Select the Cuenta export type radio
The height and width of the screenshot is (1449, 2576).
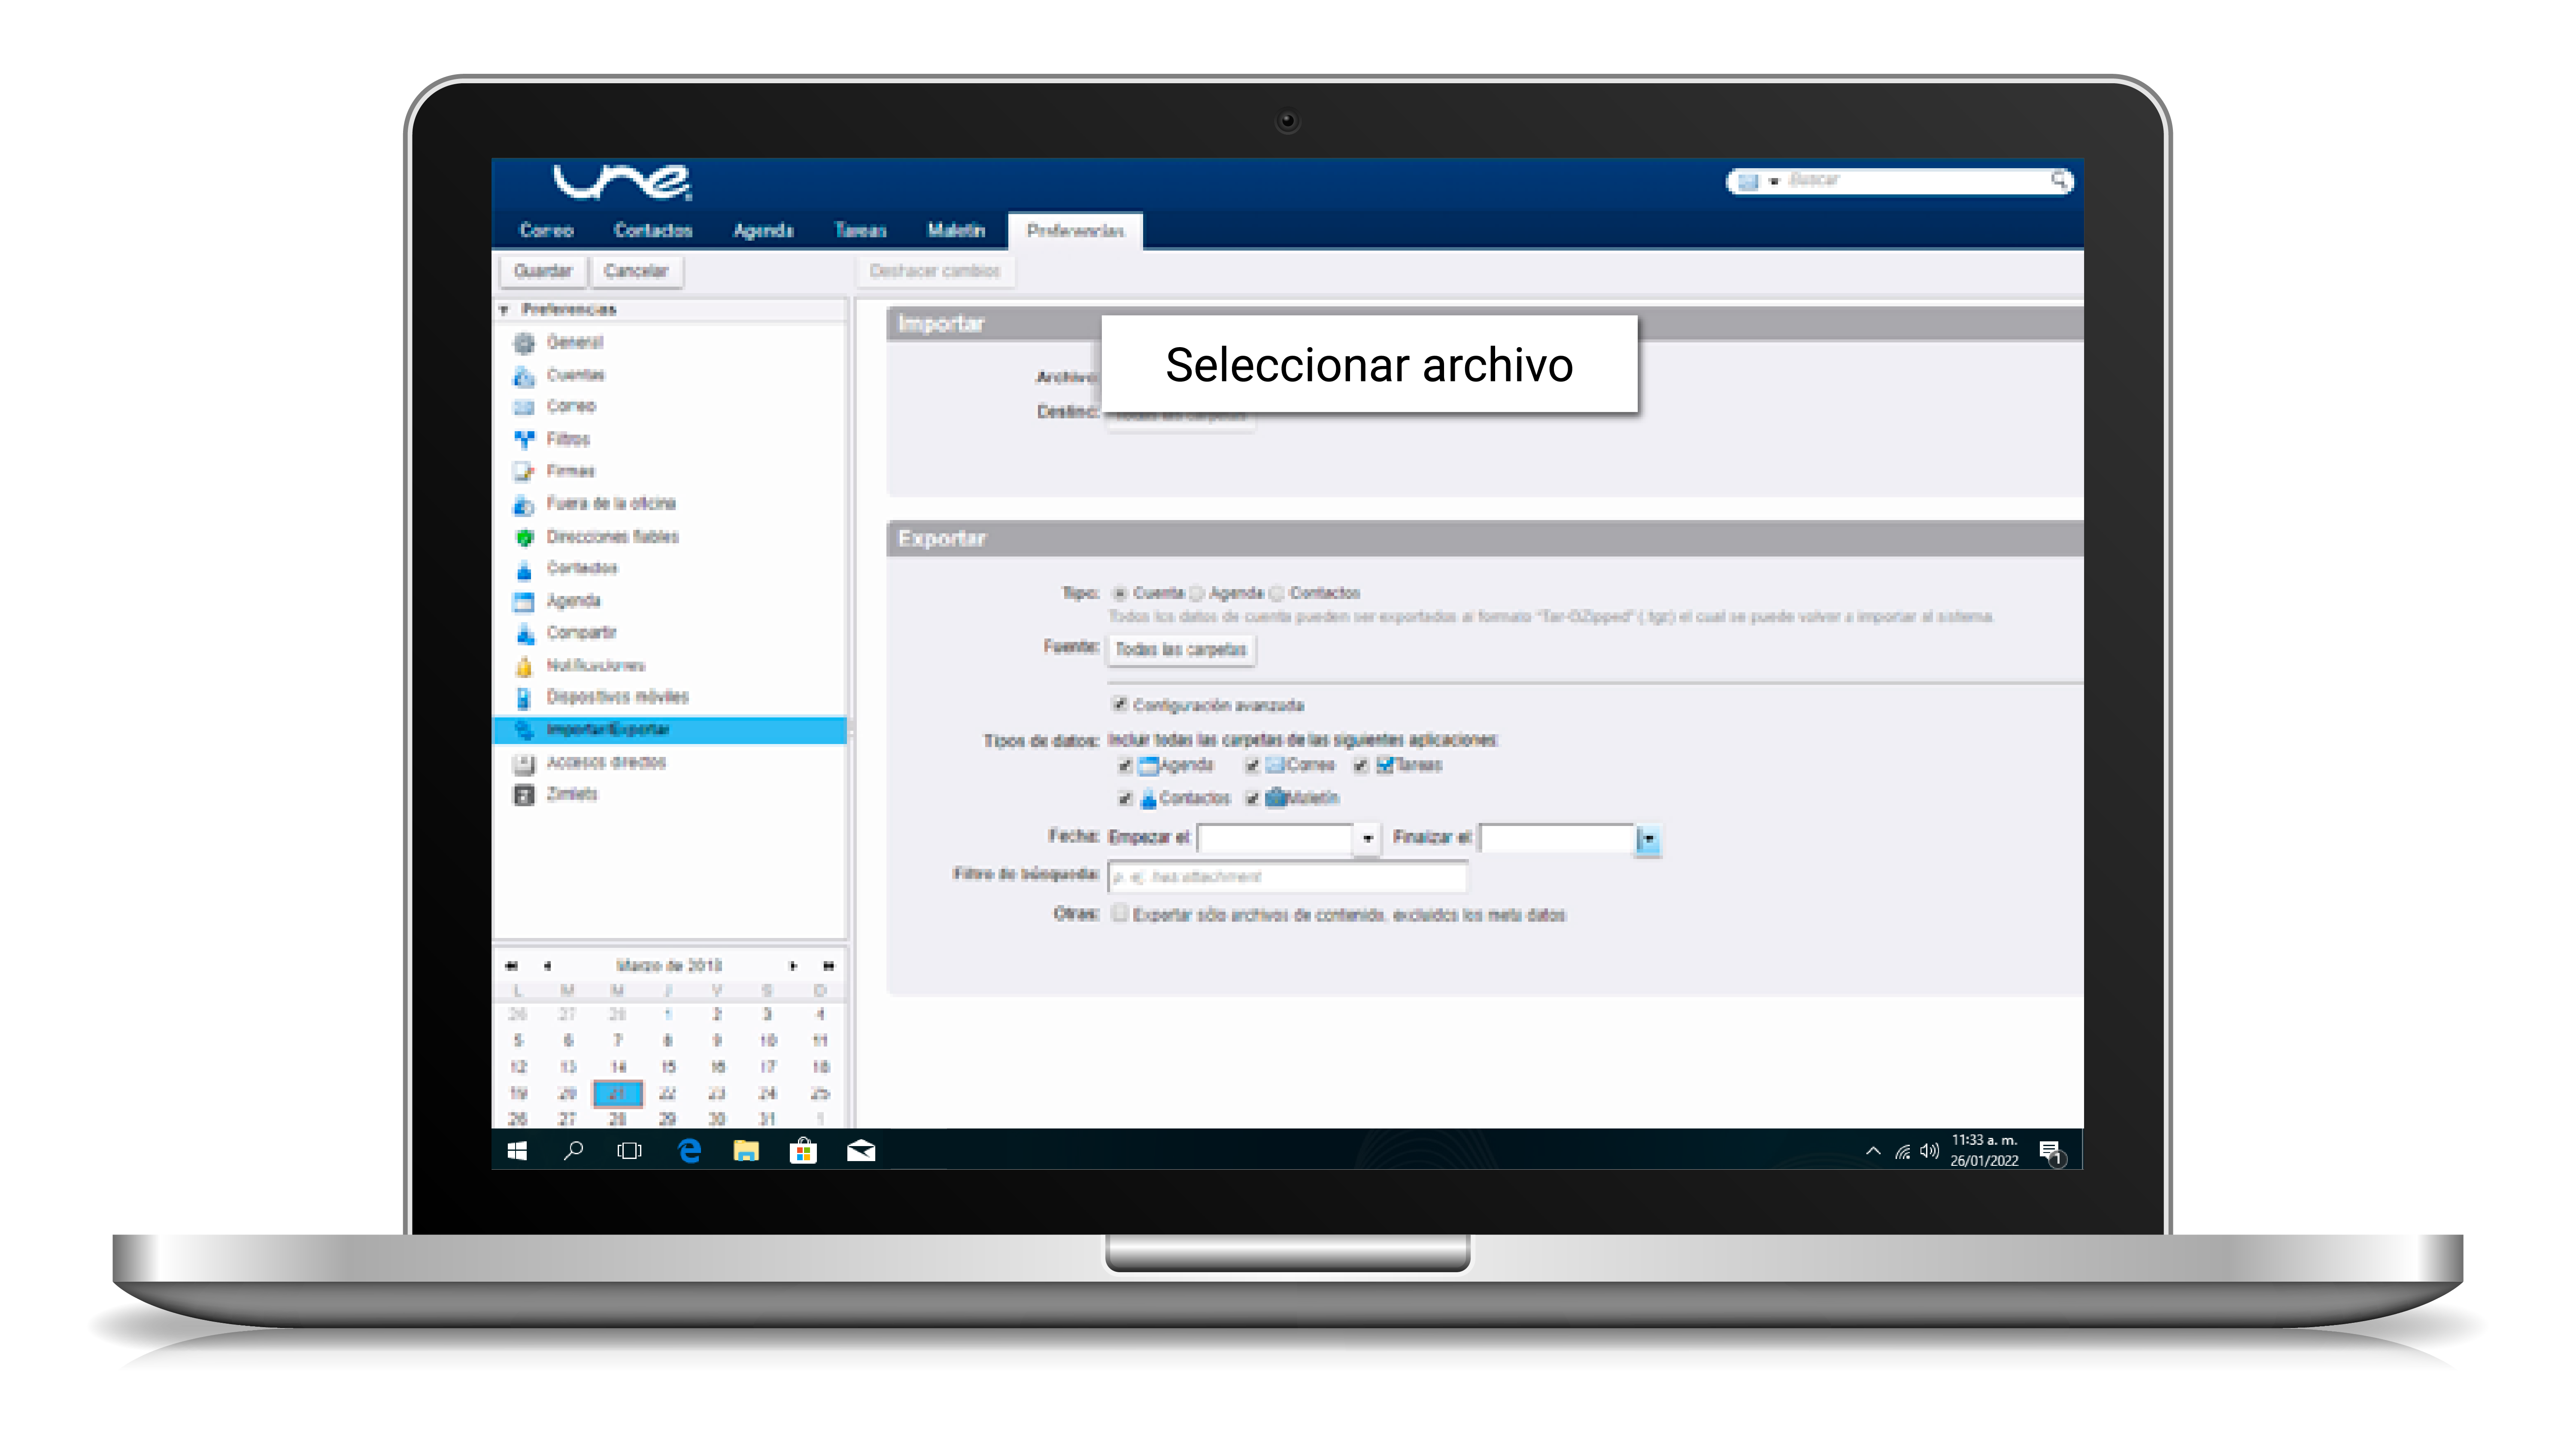1120,593
